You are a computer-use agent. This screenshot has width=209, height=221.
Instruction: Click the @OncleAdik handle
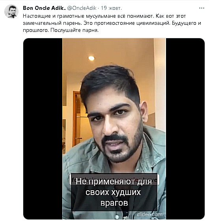pyautogui.click(x=82, y=8)
